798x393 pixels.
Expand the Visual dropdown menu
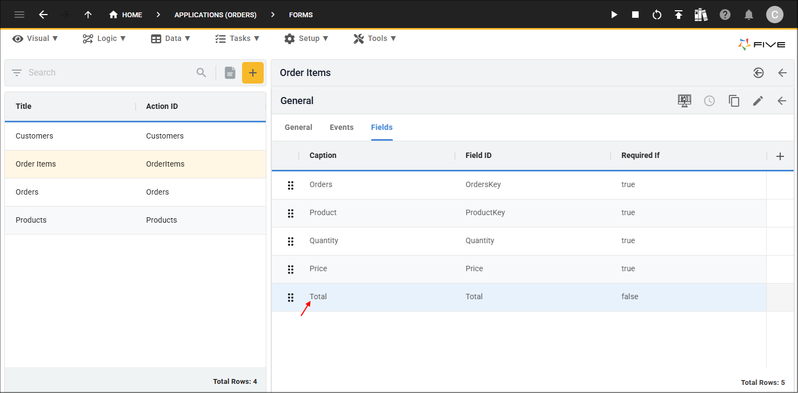coord(35,38)
